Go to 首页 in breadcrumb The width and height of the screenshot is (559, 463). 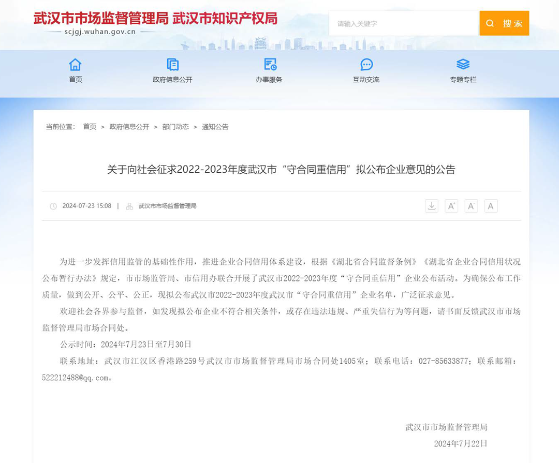click(90, 127)
